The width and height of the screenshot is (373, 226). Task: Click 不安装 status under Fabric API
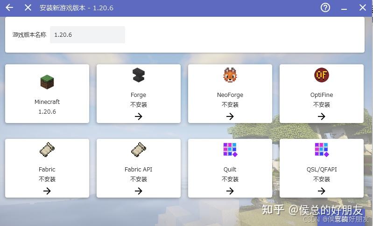[139, 179]
